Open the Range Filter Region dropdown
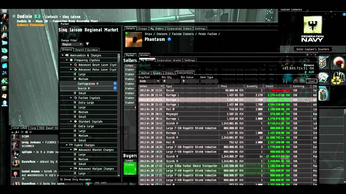Viewport: 346px width, 194px height. coord(72,44)
